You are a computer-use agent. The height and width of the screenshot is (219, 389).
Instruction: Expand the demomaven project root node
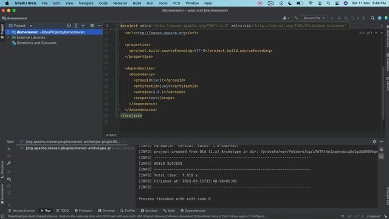click(8, 32)
